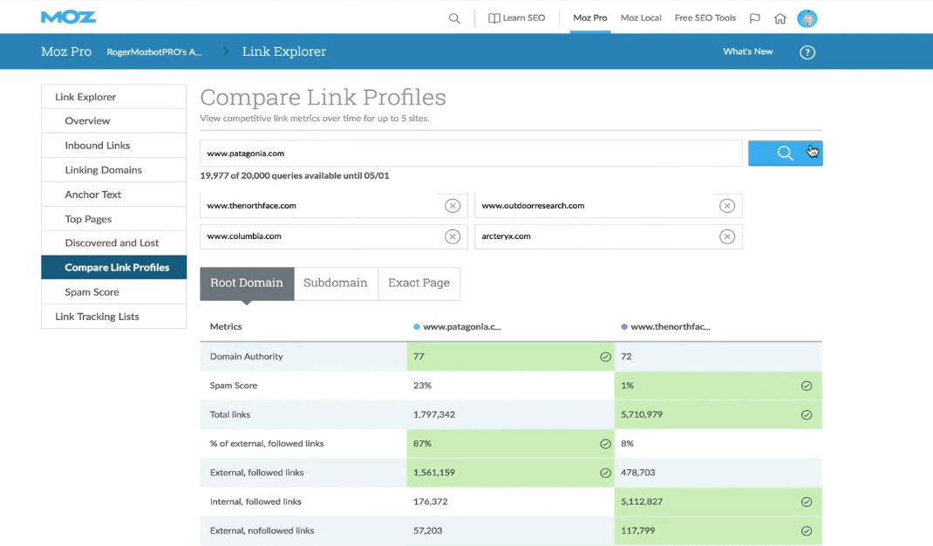Remove www.thenorthface.com competitor

[453, 206]
